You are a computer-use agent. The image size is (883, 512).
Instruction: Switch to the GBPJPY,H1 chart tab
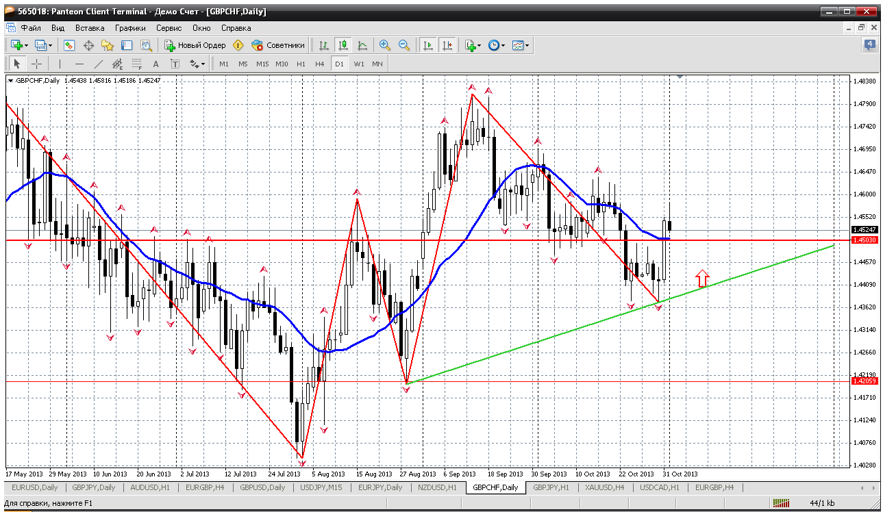pos(551,487)
